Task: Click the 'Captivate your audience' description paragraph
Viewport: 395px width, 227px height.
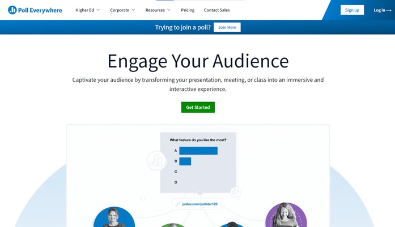Action: coord(198,84)
